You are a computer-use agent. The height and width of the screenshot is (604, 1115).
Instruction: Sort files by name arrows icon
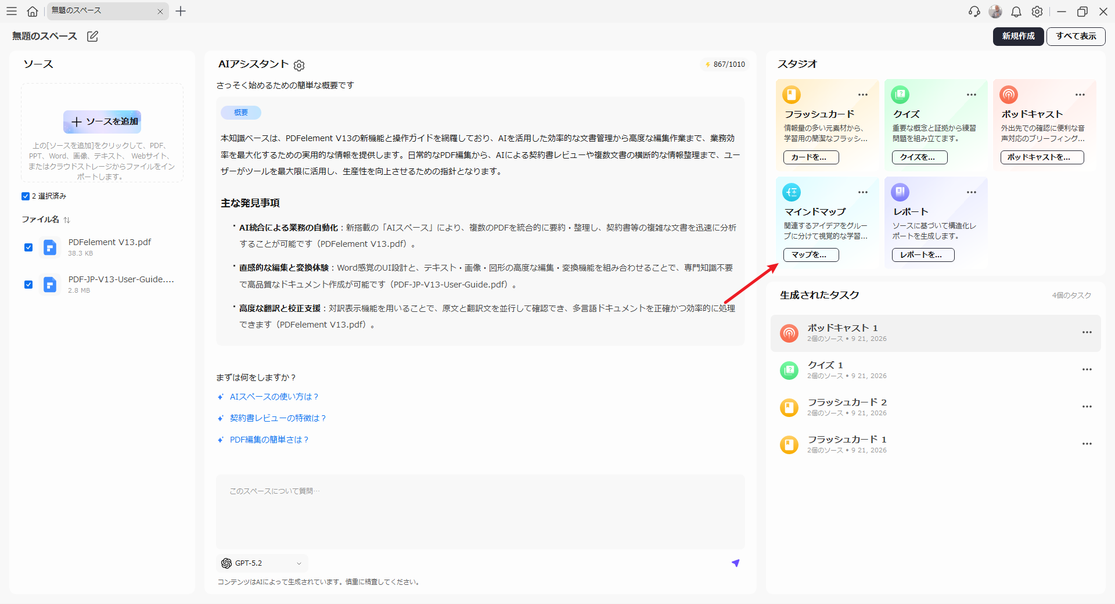67,220
